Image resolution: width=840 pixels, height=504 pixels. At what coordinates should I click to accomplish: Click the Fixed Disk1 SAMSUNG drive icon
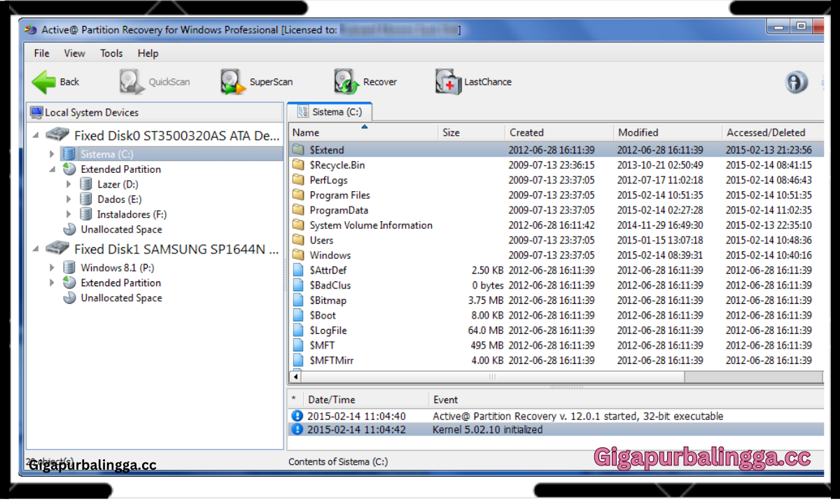tap(57, 248)
